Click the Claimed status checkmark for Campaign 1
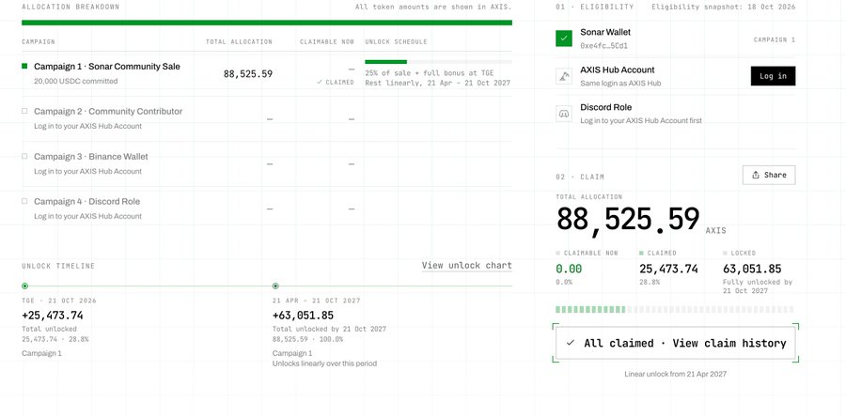 (x=320, y=83)
